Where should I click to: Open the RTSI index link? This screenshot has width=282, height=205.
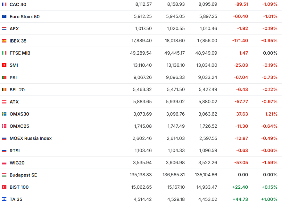[x=14, y=151]
